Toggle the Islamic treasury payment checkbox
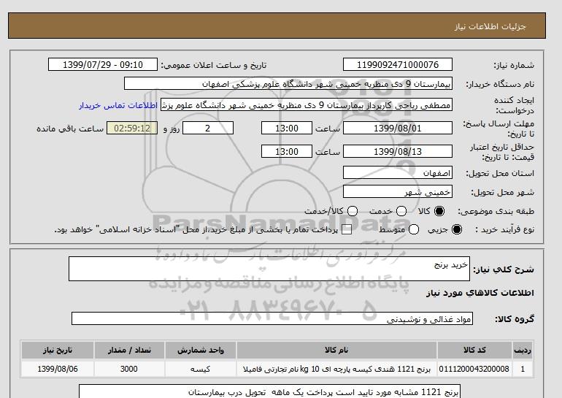 (347, 230)
